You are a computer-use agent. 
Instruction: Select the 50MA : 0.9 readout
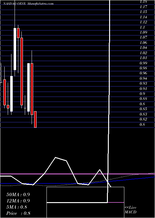click(x=18, y=195)
